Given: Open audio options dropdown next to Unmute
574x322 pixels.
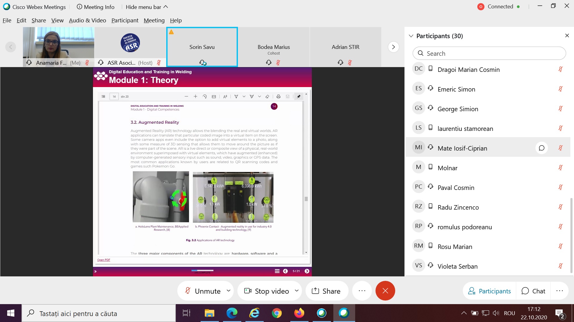Looking at the screenshot, I should click(229, 291).
